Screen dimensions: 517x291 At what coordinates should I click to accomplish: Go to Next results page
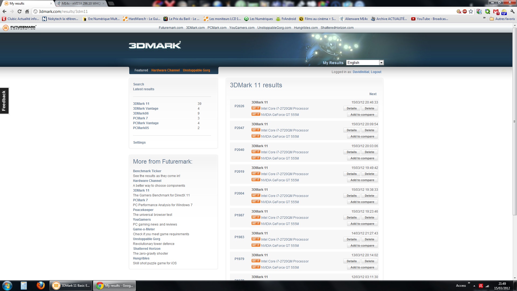point(373,94)
